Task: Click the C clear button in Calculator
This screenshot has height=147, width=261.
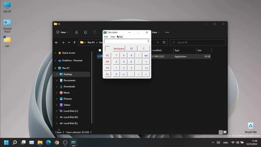Action: [x=144, y=49]
